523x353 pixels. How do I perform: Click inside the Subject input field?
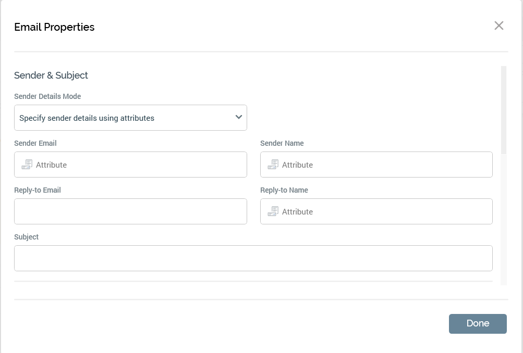point(253,258)
